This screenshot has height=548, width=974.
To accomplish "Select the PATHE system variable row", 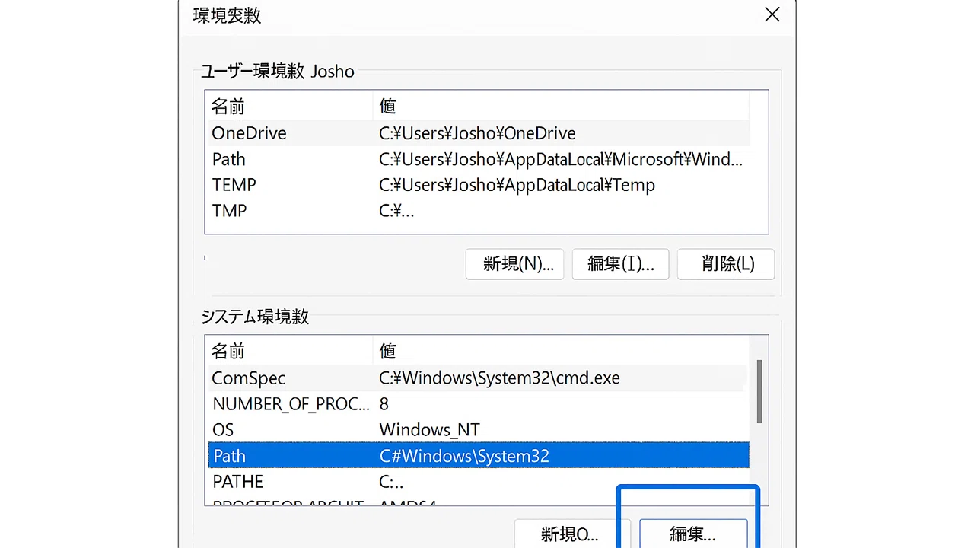I will (x=479, y=482).
